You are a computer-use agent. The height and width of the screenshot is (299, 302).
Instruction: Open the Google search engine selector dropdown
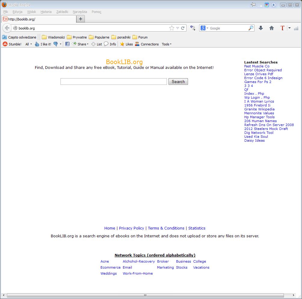[x=204, y=28]
